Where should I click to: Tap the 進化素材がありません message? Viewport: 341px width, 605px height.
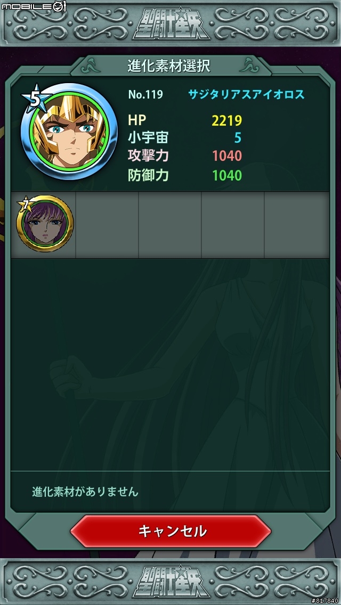click(x=85, y=492)
